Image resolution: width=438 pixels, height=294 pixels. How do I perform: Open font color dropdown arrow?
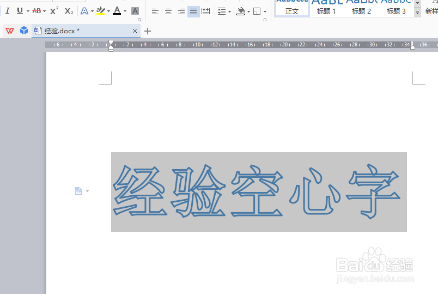coord(125,11)
